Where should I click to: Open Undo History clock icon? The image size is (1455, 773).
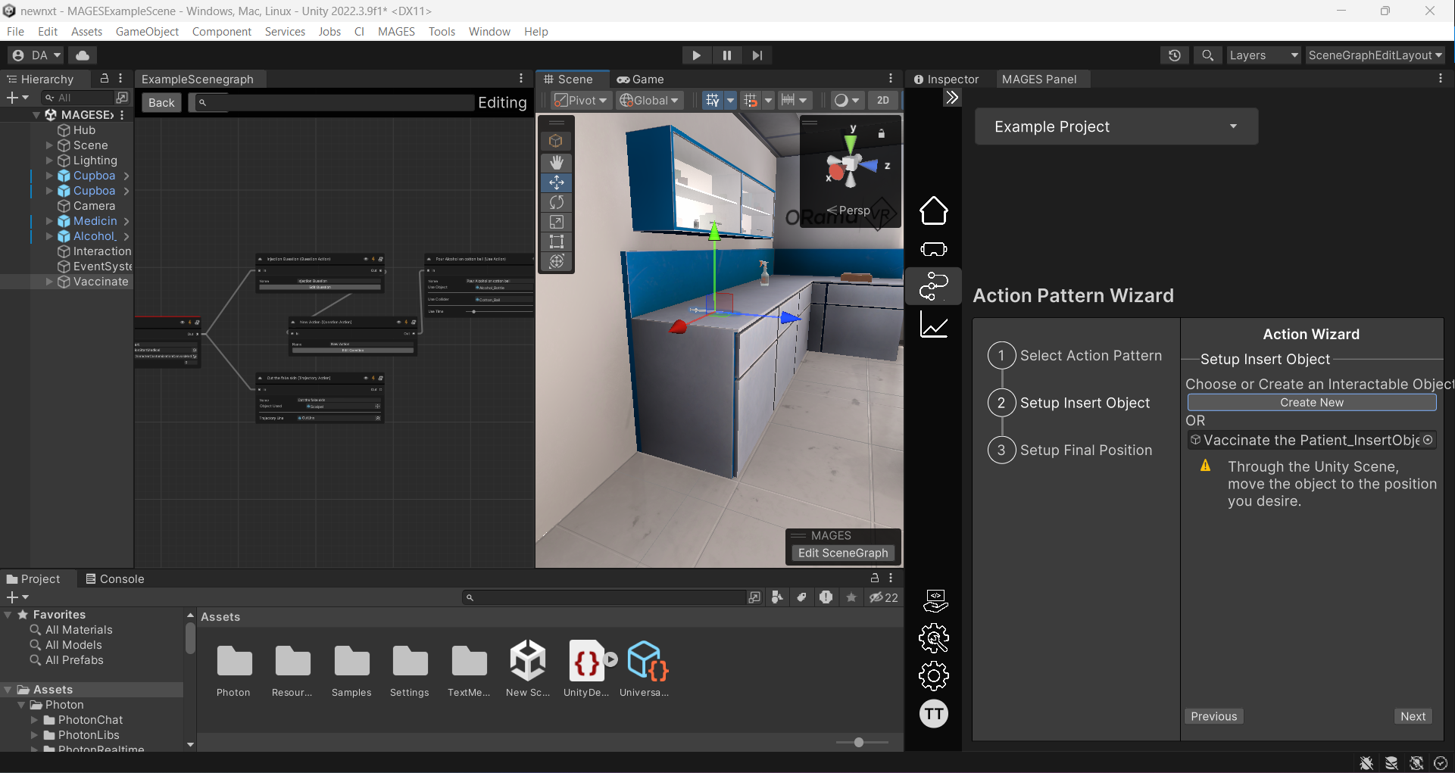point(1175,55)
